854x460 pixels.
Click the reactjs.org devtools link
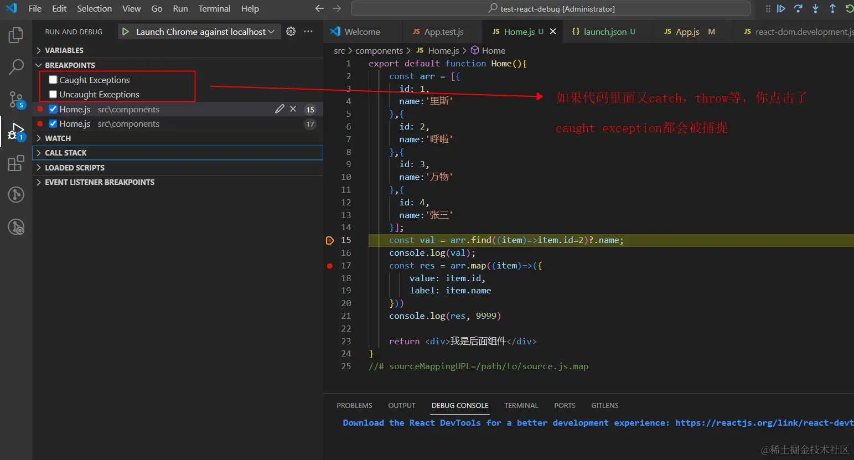(x=764, y=423)
